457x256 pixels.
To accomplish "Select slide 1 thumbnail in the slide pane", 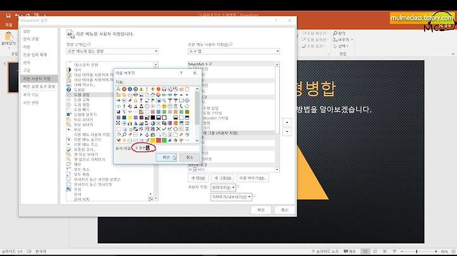I will coord(13,77).
